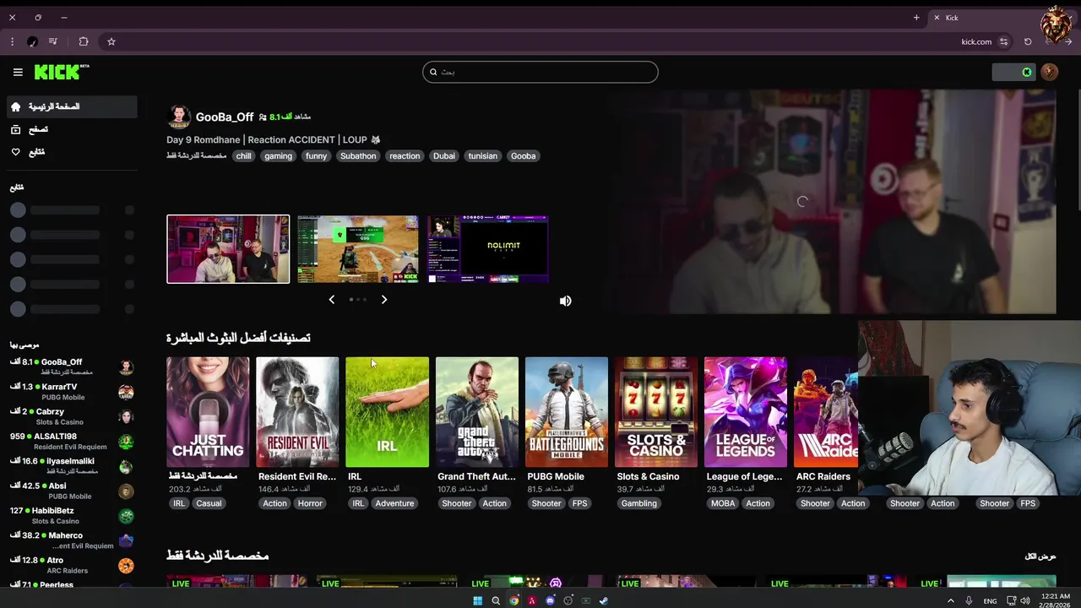
Task: Open Discord from the taskbar
Action: [x=550, y=600]
